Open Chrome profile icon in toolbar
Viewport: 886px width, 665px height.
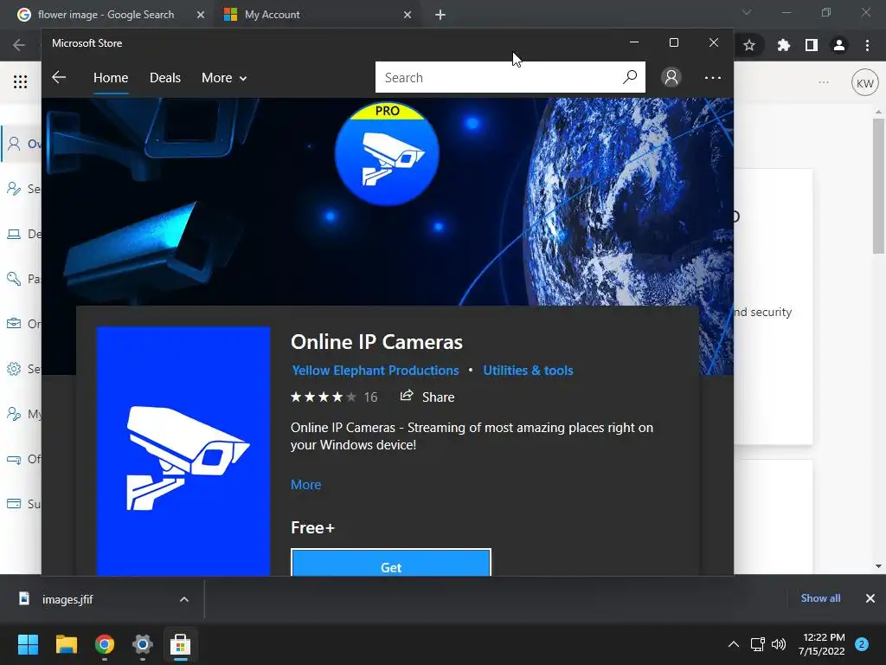coord(839,45)
